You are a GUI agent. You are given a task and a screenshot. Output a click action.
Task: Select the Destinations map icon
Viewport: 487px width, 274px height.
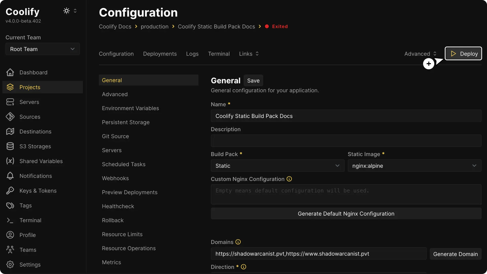(9, 131)
